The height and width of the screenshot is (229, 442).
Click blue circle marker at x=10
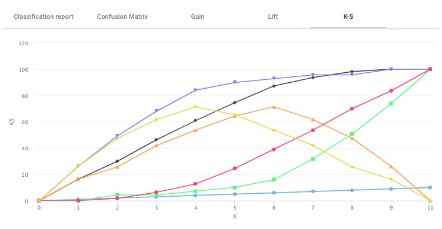coord(430,188)
